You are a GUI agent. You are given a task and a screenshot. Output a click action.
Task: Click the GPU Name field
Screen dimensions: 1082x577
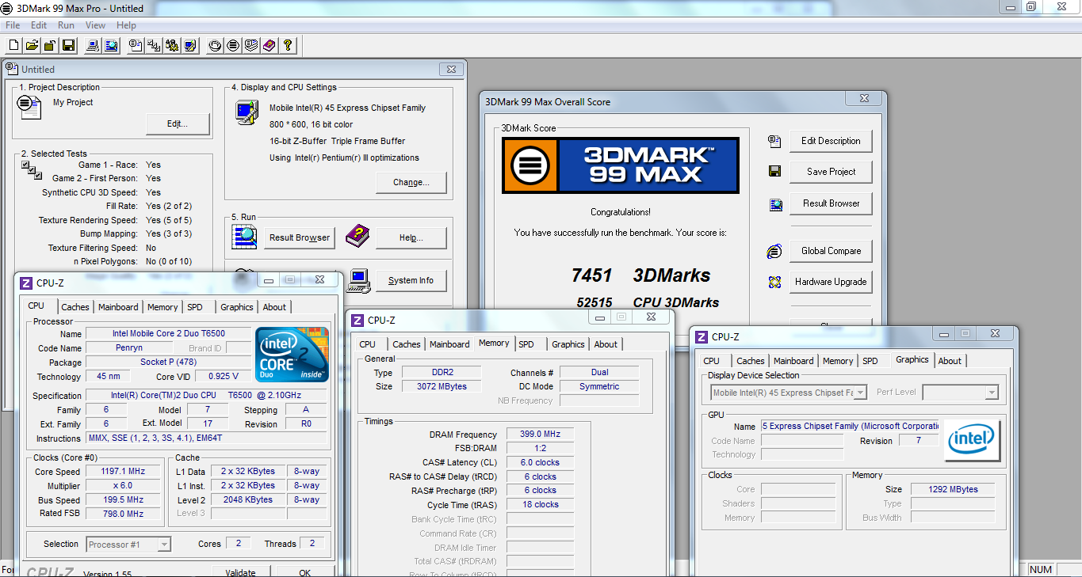pyautogui.click(x=849, y=427)
